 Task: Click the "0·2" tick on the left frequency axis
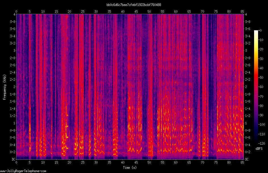point(13,152)
